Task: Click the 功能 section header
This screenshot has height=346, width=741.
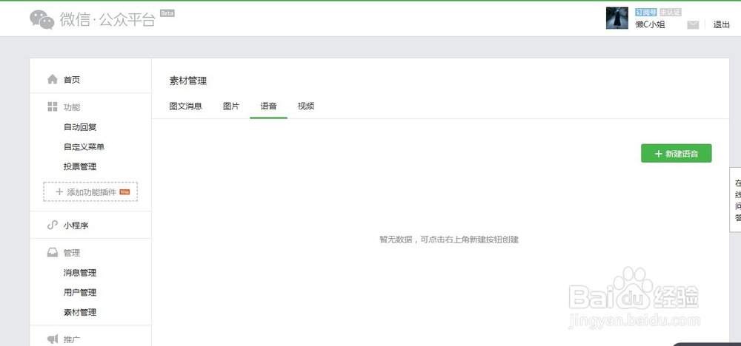Action: coord(72,107)
